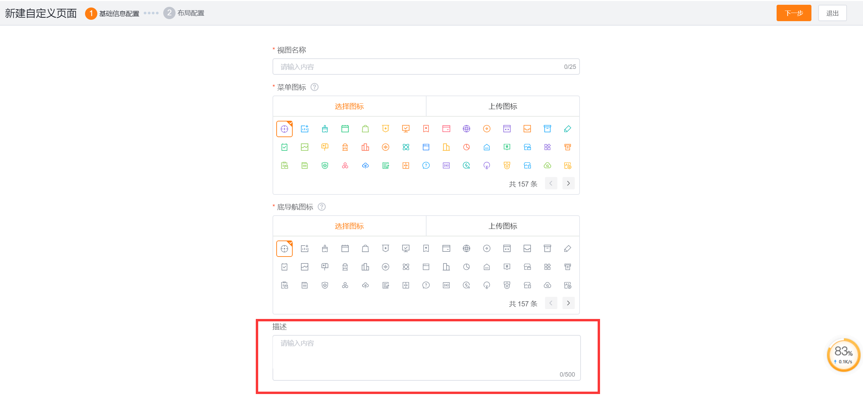Pick the teal pencil edit icon in 菜单图标

[x=568, y=129]
